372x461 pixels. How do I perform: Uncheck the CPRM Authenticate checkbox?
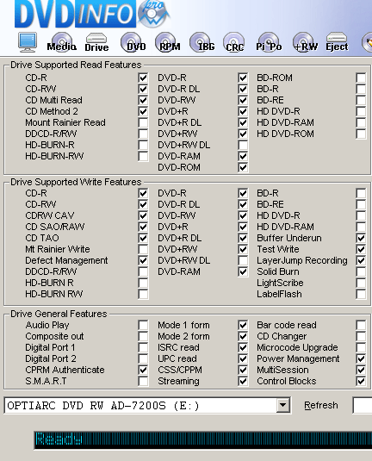click(x=143, y=370)
